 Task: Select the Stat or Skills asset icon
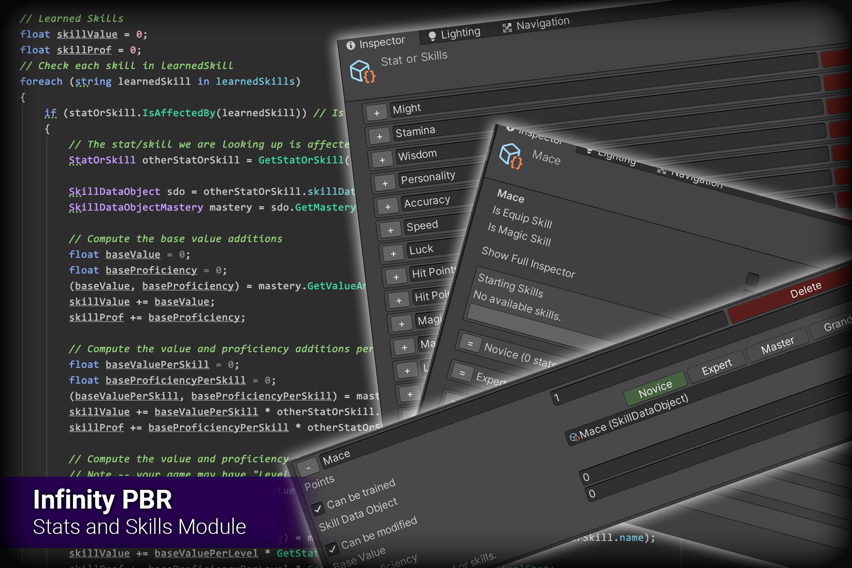point(362,71)
